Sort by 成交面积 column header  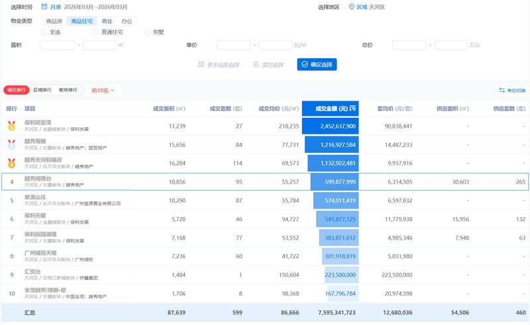point(169,109)
